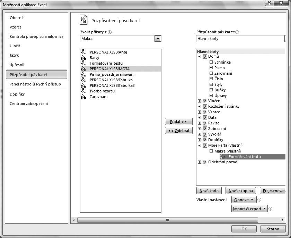Click the macro icon next to Barvy
The width and height of the screenshot is (291, 238).
83,58
